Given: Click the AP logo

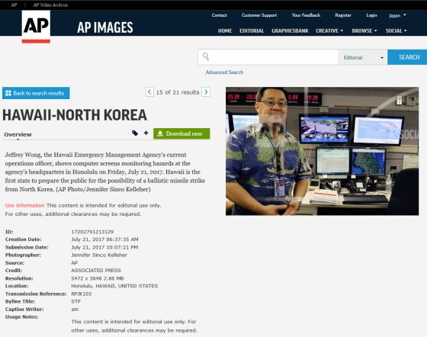Looking at the screenshot, I should click(x=36, y=27).
